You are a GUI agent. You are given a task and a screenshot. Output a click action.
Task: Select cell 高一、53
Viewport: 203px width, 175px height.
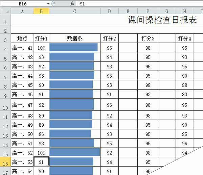coord(22,162)
